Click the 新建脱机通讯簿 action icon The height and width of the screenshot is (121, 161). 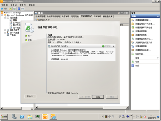click(133, 50)
